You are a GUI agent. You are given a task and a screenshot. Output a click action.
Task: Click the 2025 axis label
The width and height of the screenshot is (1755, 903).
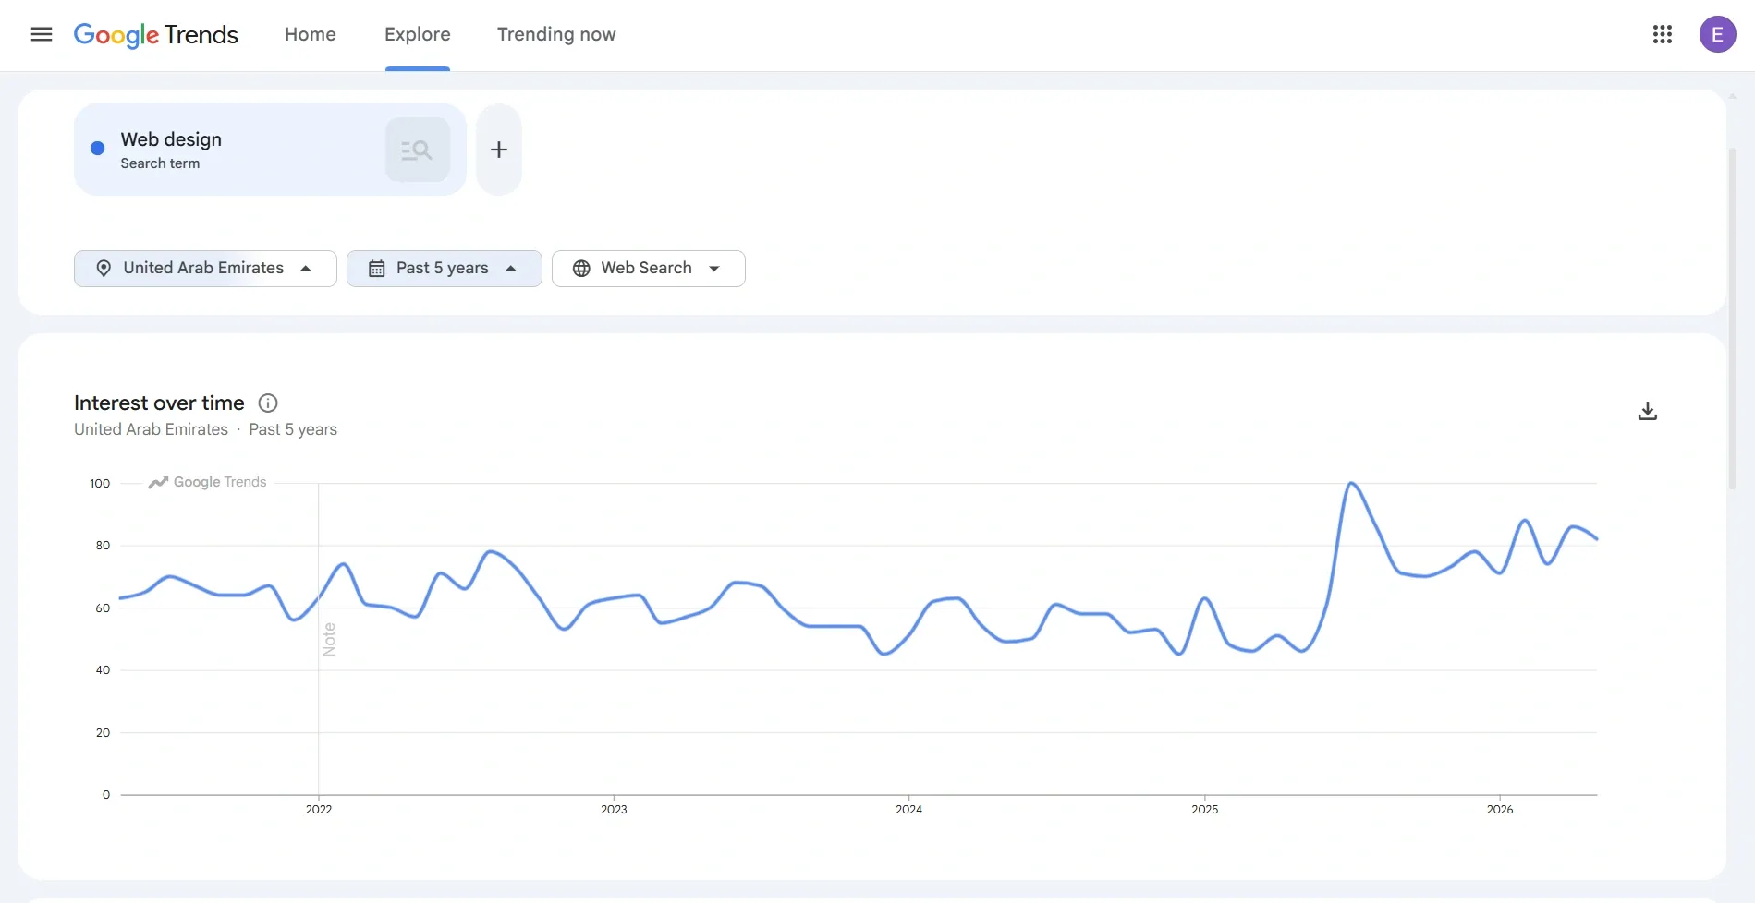(1204, 810)
